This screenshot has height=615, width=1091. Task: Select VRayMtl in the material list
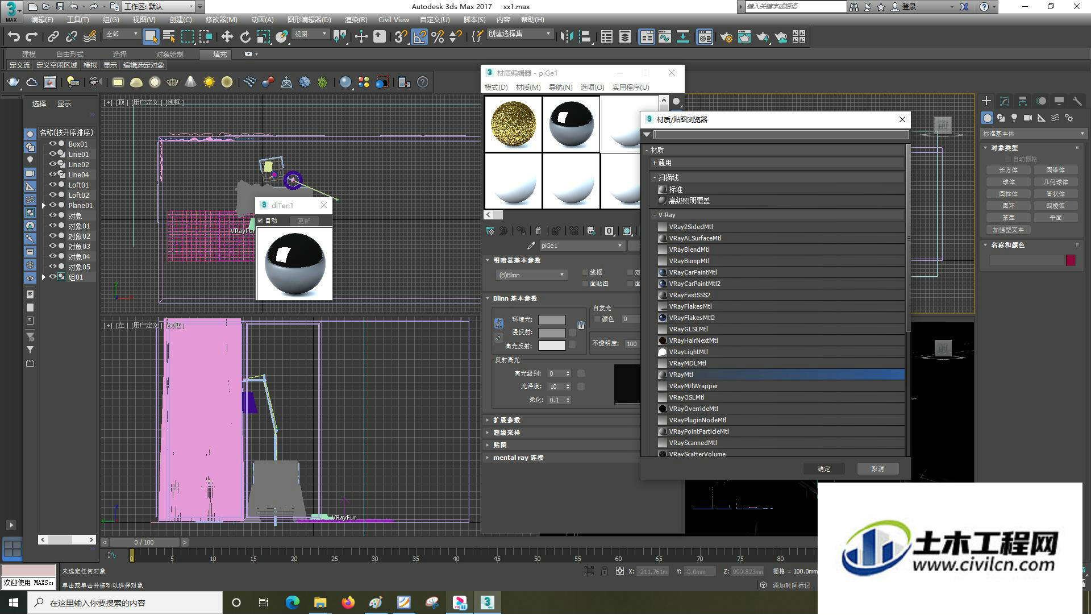(x=780, y=375)
